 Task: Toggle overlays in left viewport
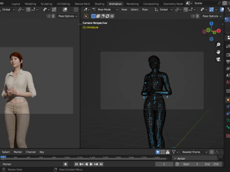[x=65, y=10]
